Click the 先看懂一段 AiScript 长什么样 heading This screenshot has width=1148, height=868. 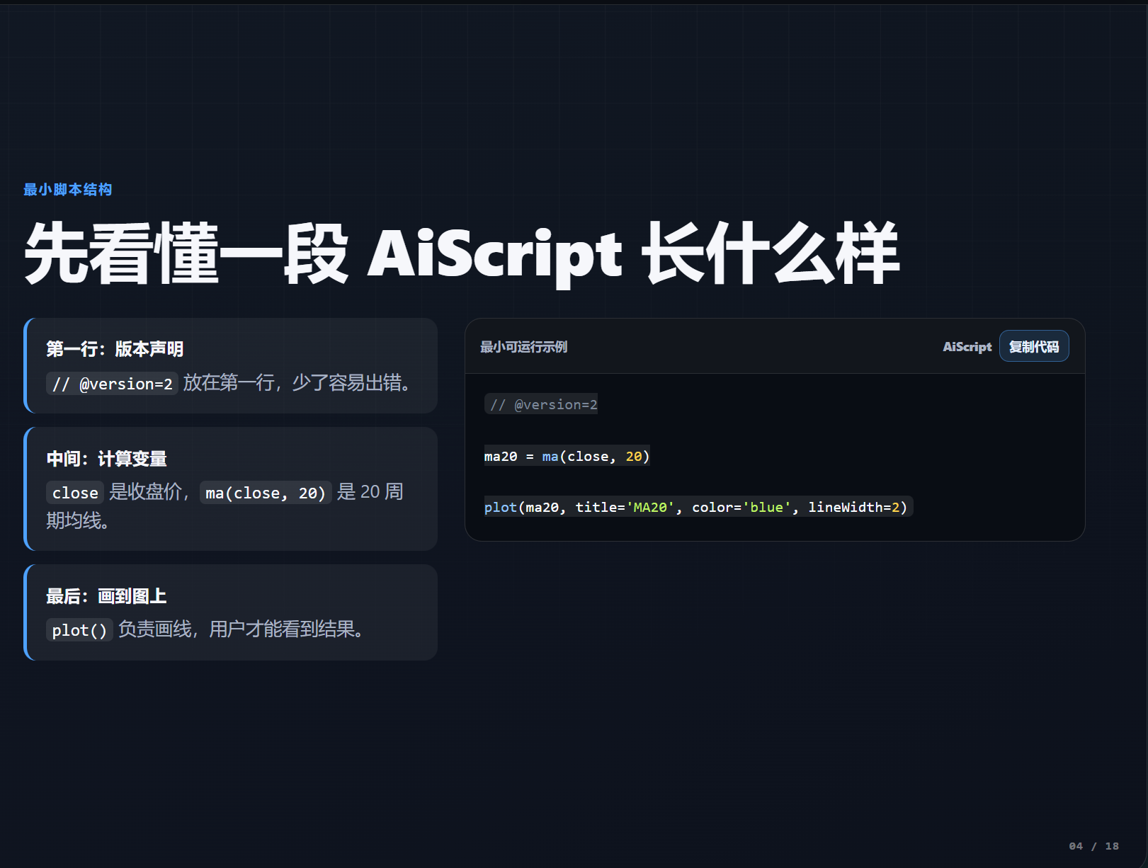click(x=462, y=253)
